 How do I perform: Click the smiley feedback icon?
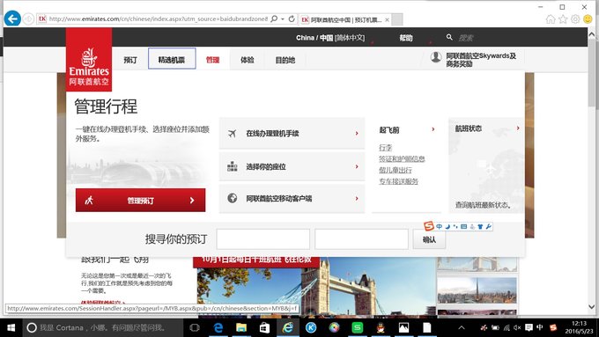coord(588,19)
